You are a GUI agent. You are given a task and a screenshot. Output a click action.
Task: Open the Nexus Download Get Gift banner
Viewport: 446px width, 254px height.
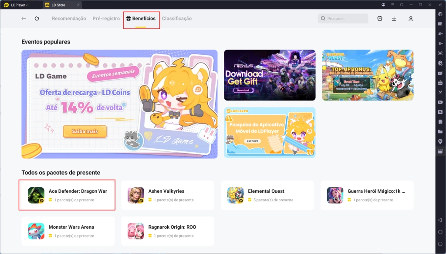[x=270, y=75]
